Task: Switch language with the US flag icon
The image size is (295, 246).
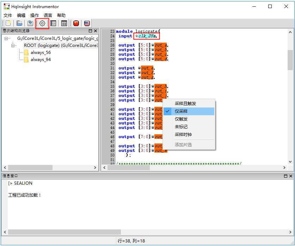Action: [87, 23]
